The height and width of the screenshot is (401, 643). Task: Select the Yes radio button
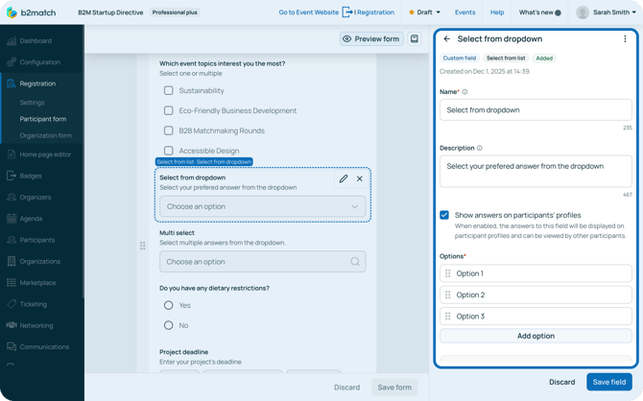pyautogui.click(x=169, y=305)
